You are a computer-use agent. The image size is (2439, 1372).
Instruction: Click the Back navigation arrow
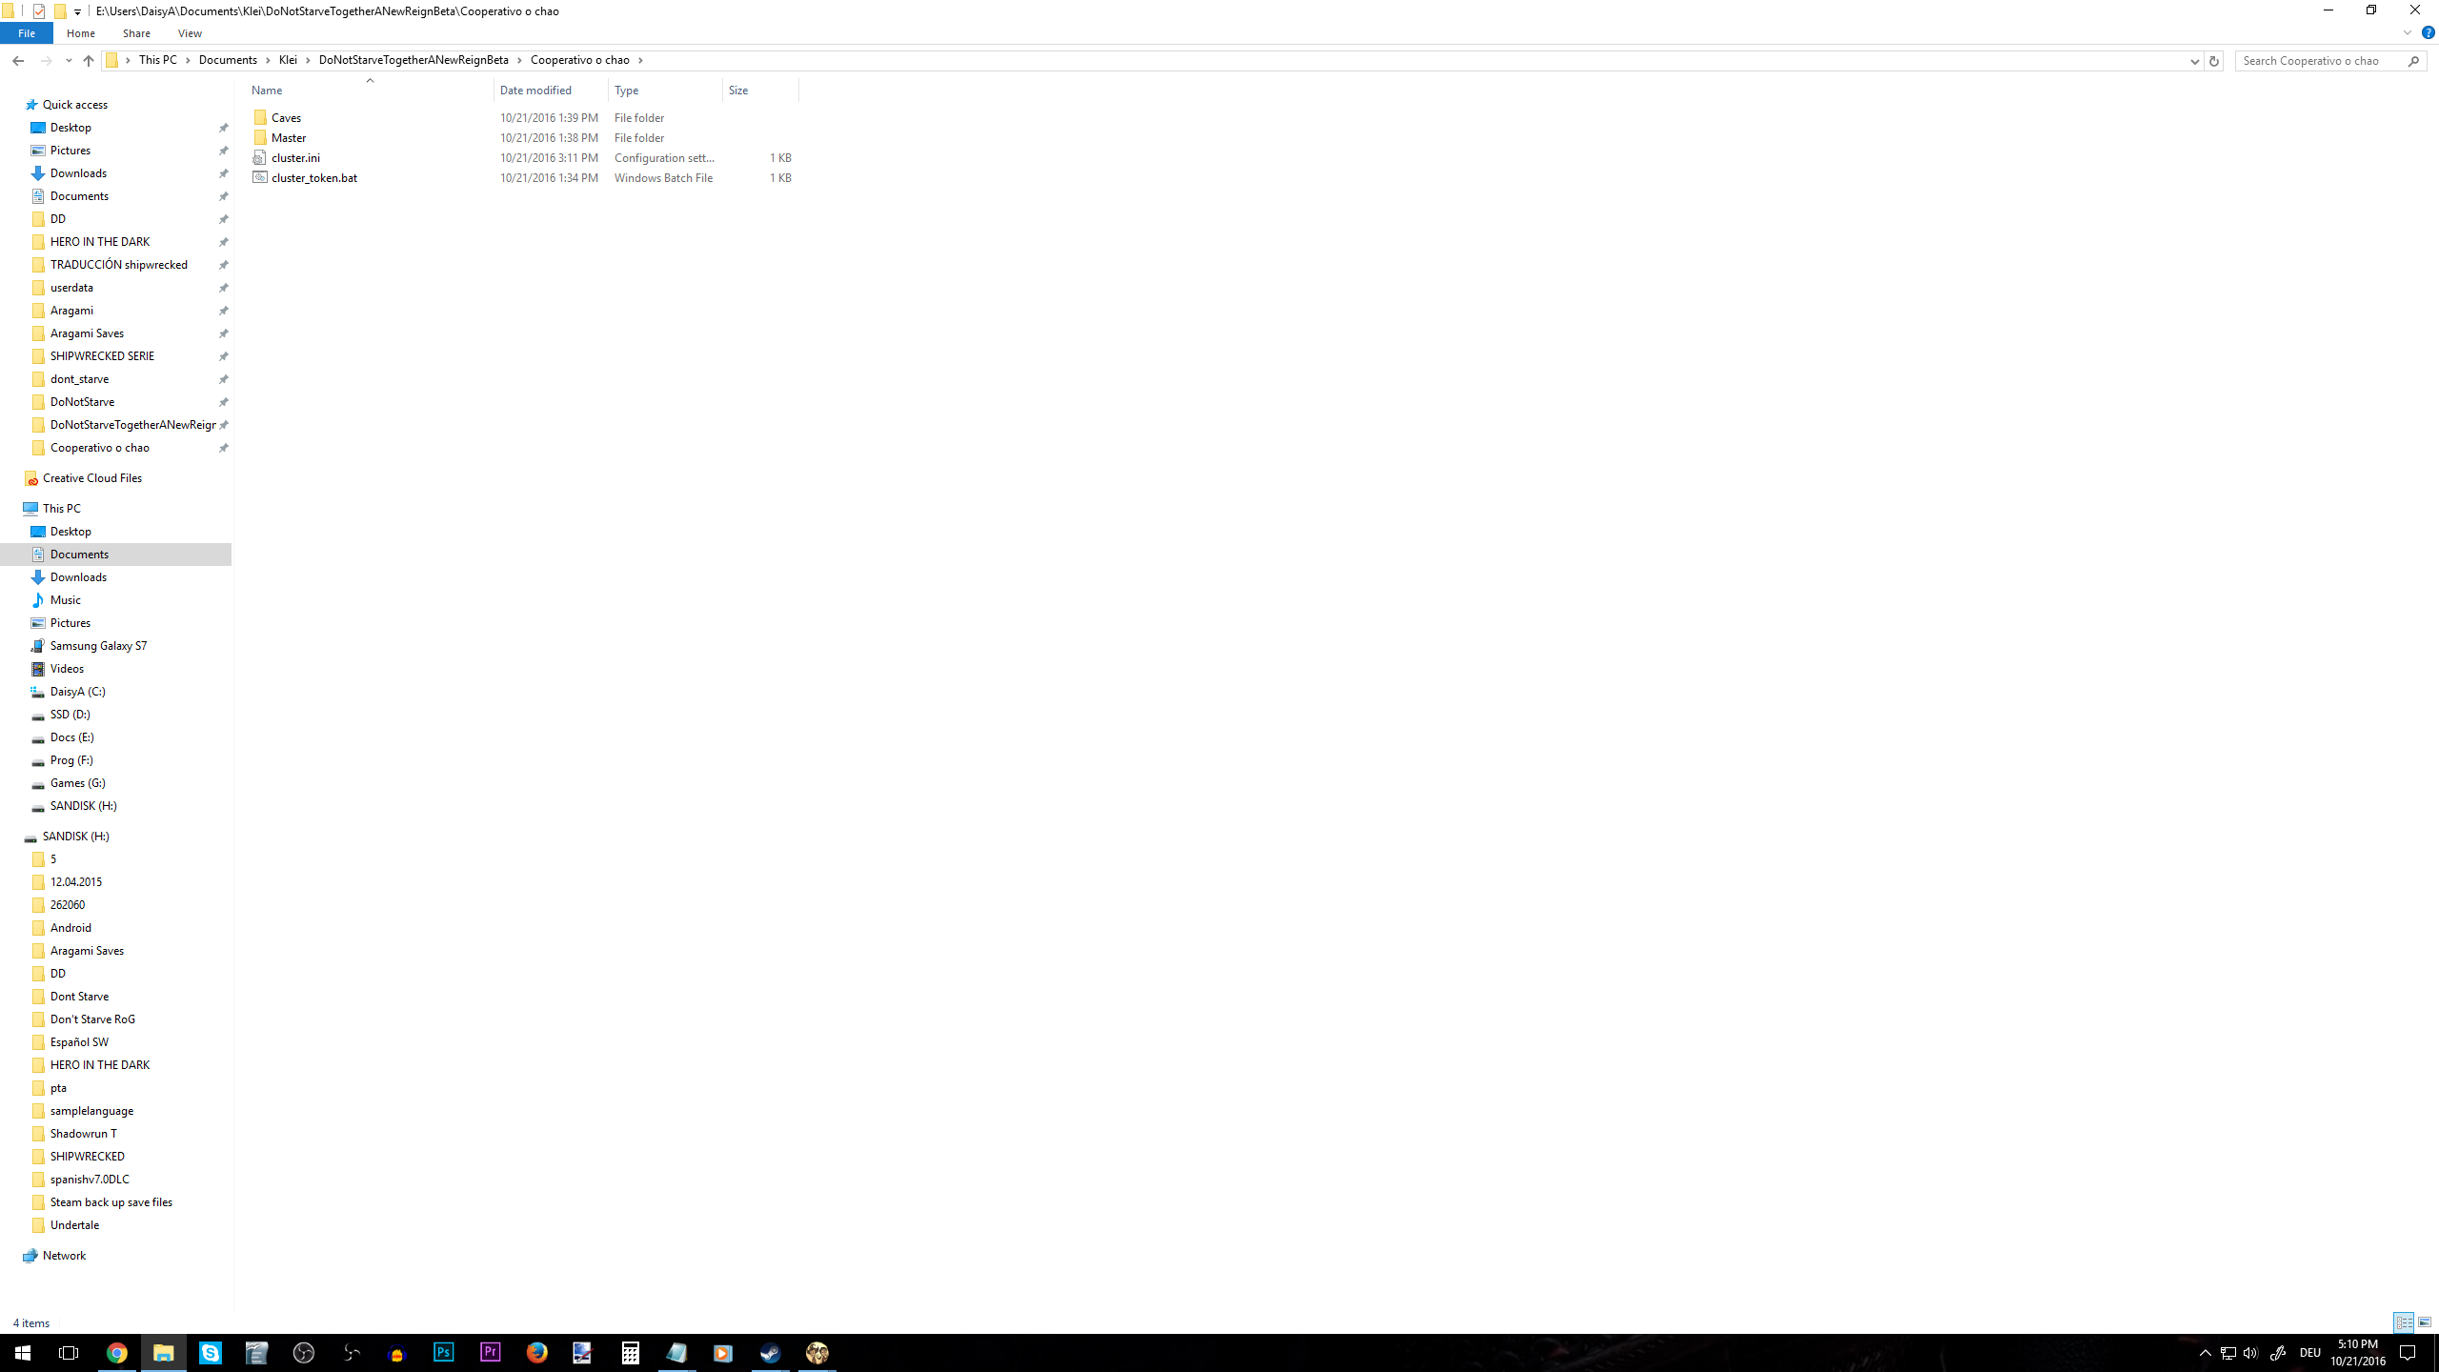pos(18,60)
